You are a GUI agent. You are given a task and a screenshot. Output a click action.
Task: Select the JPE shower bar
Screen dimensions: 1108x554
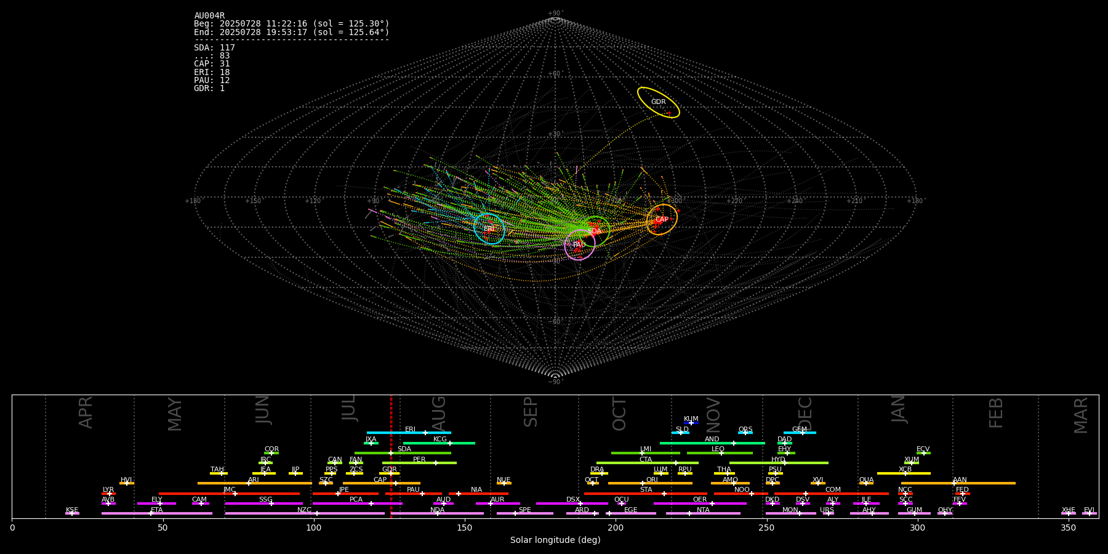345,494
